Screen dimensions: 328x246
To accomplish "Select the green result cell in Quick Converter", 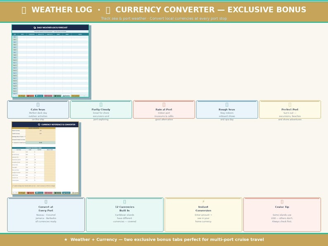I will point(40,142).
